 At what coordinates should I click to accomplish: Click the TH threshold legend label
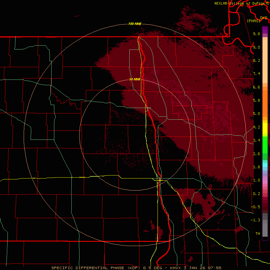coord(258,234)
